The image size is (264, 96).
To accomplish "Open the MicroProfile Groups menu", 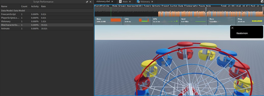I will click(x=122, y=6).
